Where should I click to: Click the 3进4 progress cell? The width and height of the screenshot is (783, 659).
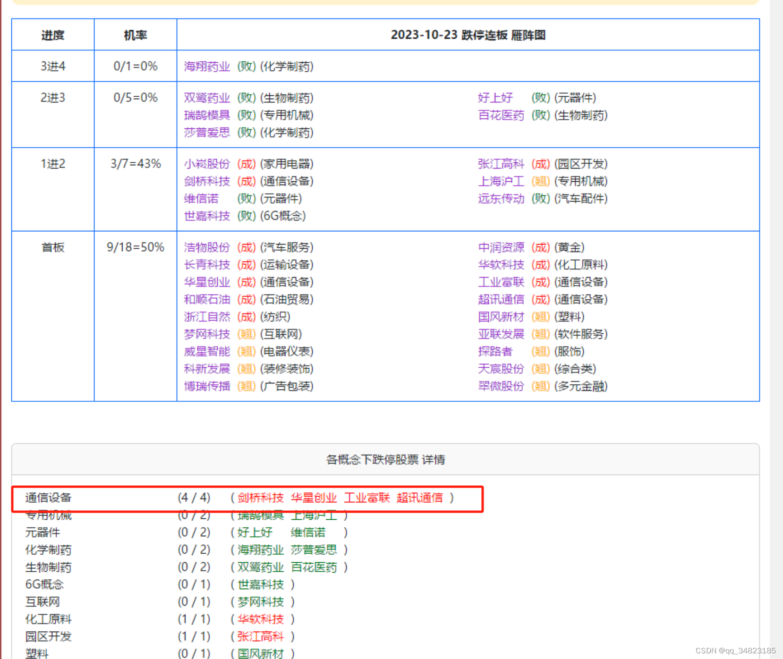pos(53,67)
